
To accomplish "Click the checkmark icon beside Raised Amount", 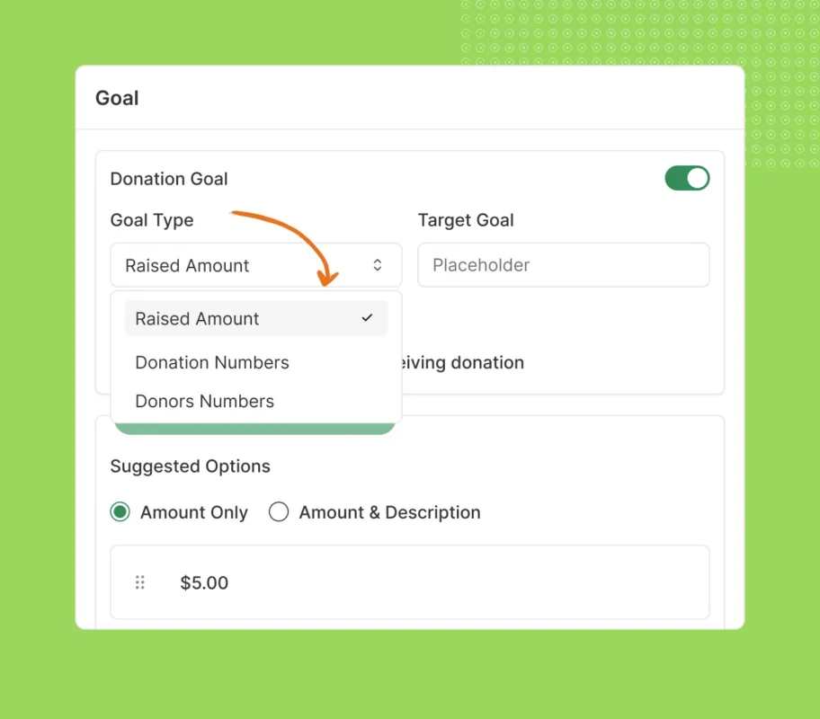I will [367, 318].
